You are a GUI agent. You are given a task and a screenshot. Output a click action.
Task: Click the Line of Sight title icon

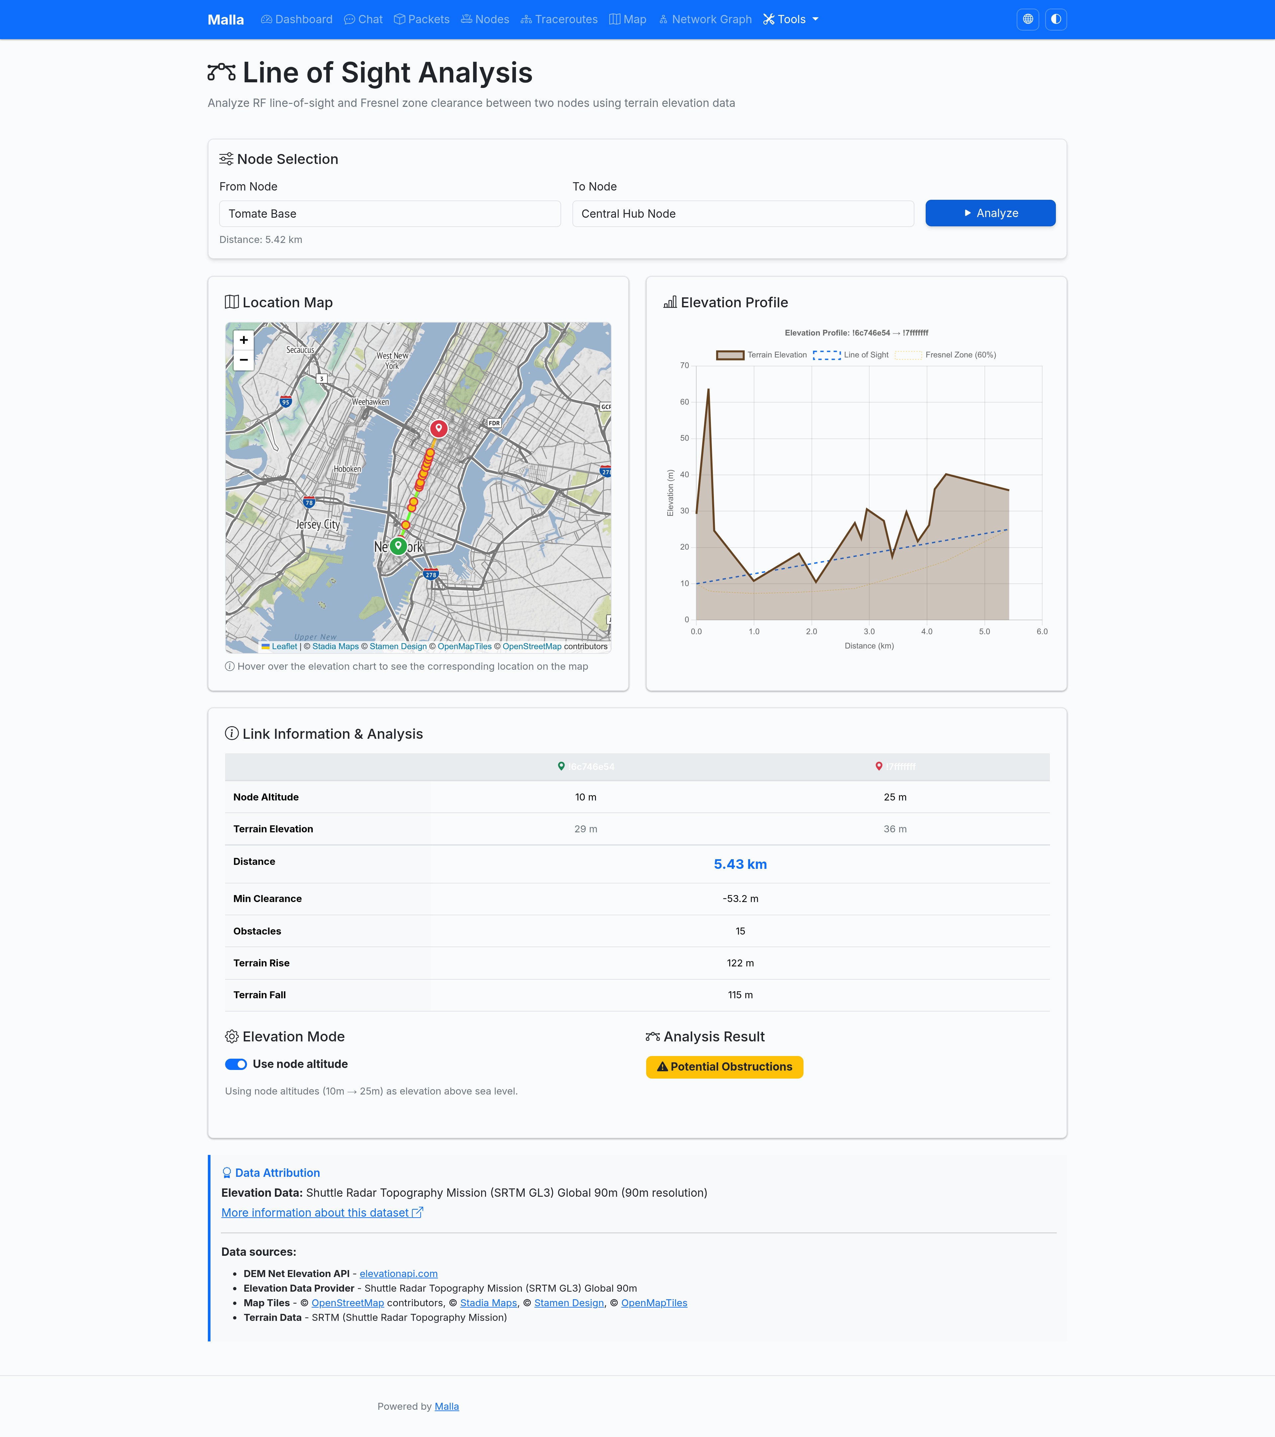coord(221,72)
